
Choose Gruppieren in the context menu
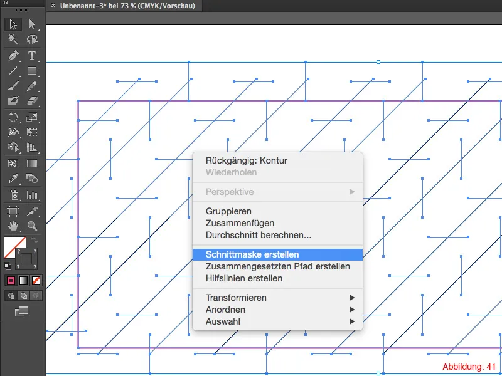[x=277, y=211]
